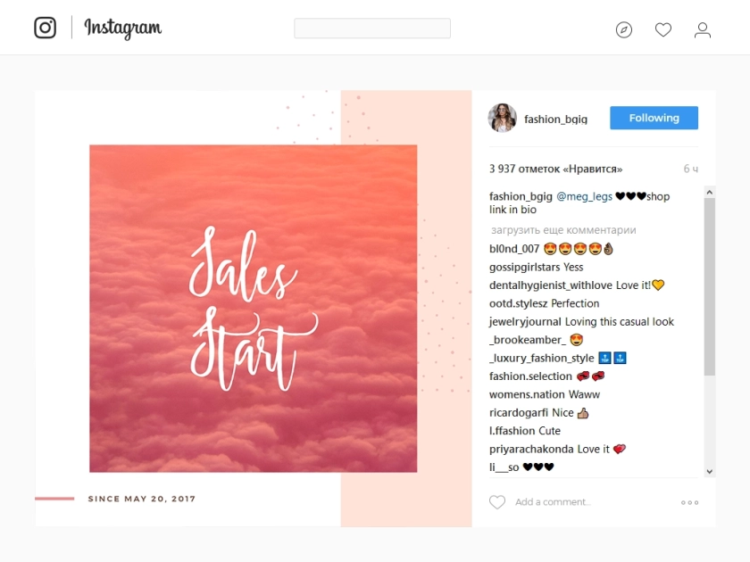
Task: Open the activity heart icon in header
Action: [x=662, y=29]
